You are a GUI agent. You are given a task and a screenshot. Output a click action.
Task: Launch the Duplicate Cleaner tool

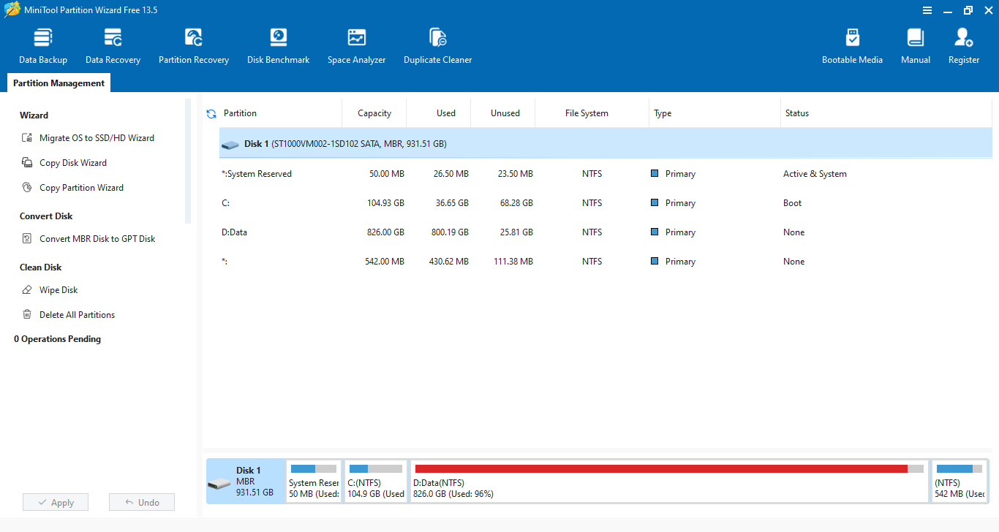437,46
